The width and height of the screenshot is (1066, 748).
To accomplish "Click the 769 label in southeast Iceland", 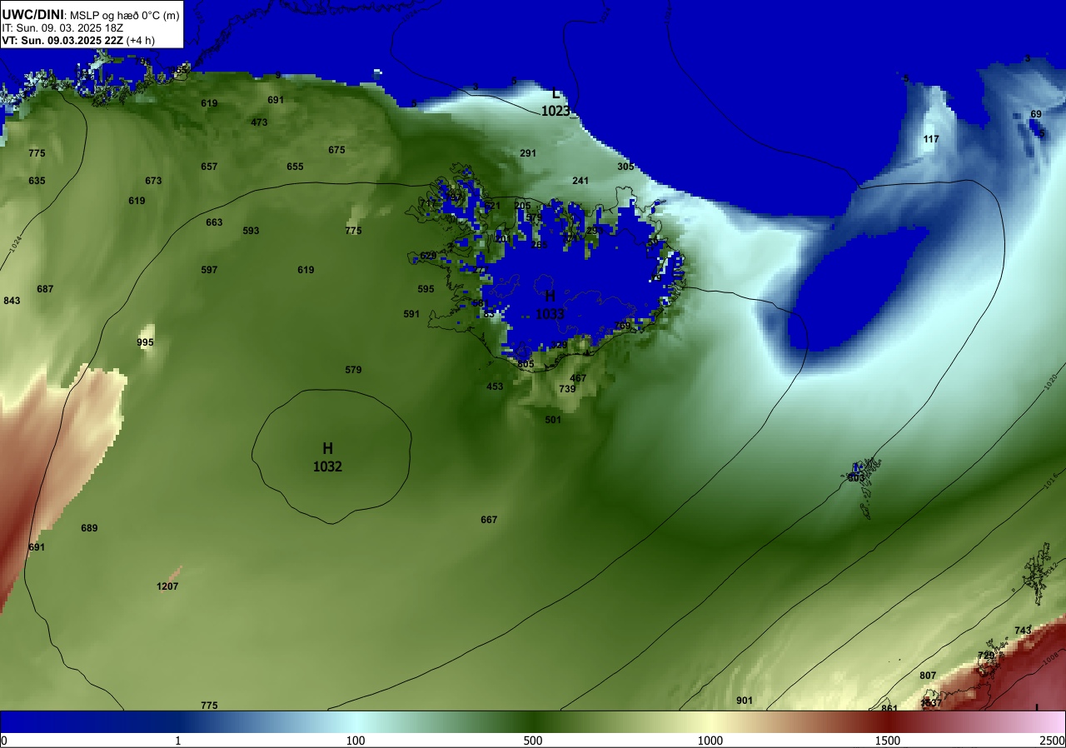I will (x=622, y=326).
